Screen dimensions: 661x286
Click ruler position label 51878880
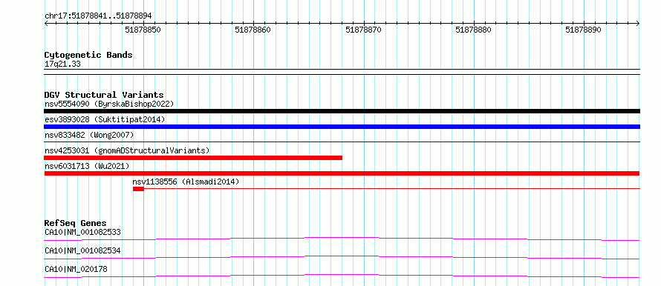(473, 30)
